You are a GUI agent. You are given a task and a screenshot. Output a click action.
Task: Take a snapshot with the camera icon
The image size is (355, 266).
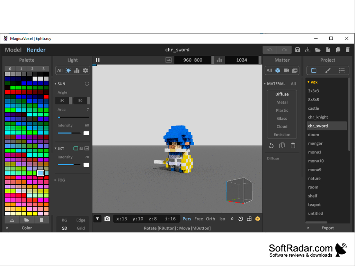(x=107, y=219)
